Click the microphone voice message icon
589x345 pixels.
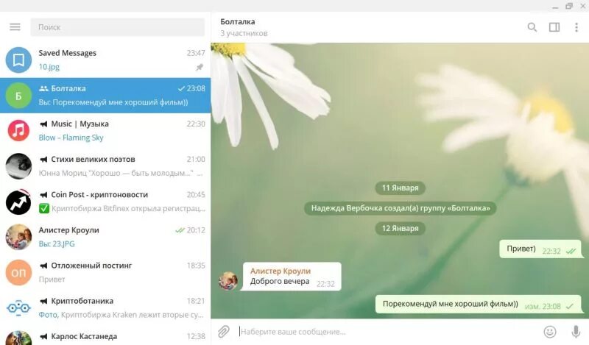pos(576,332)
